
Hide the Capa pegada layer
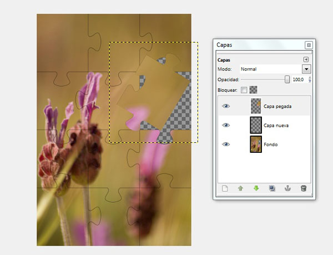pyautogui.click(x=226, y=106)
